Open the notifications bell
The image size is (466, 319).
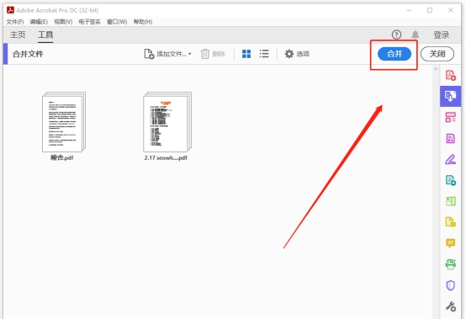[416, 35]
